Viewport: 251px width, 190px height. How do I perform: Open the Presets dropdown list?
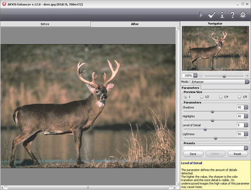246,148
